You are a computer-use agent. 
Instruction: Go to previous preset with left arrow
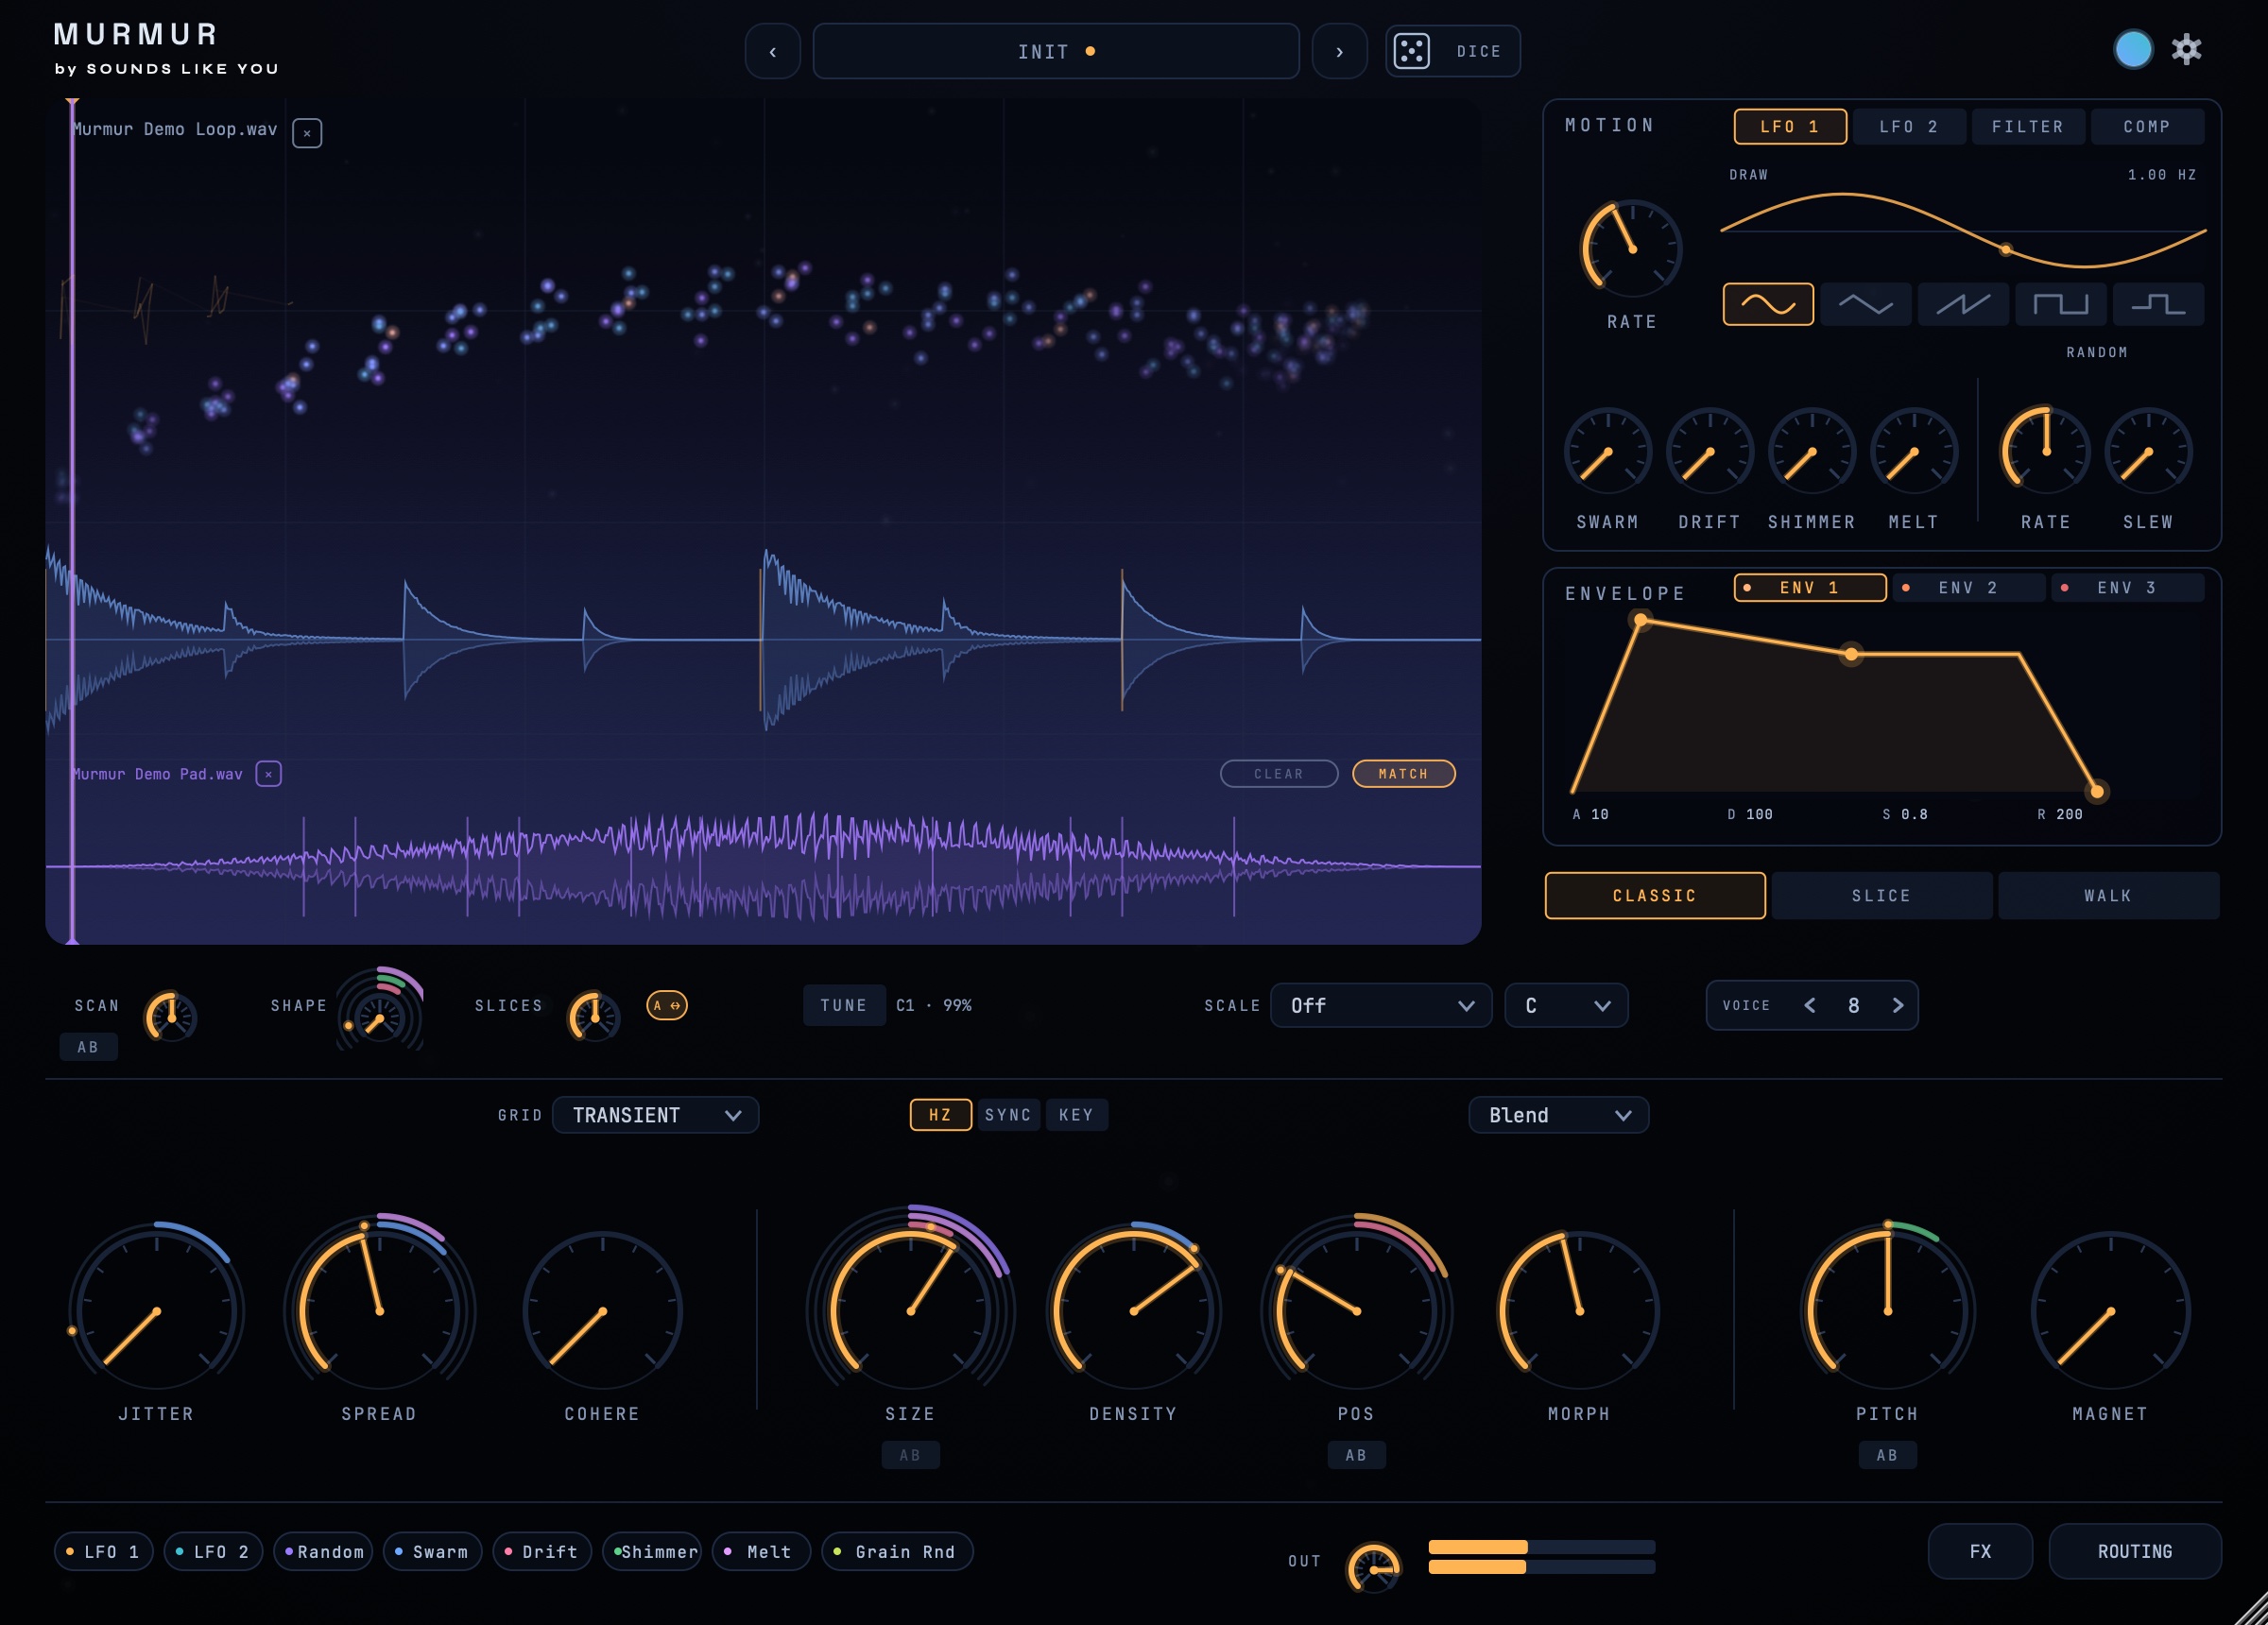772,51
